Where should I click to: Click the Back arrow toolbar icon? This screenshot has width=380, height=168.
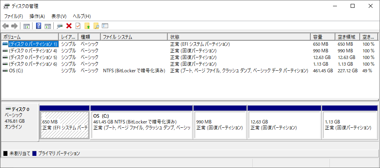(5, 26)
